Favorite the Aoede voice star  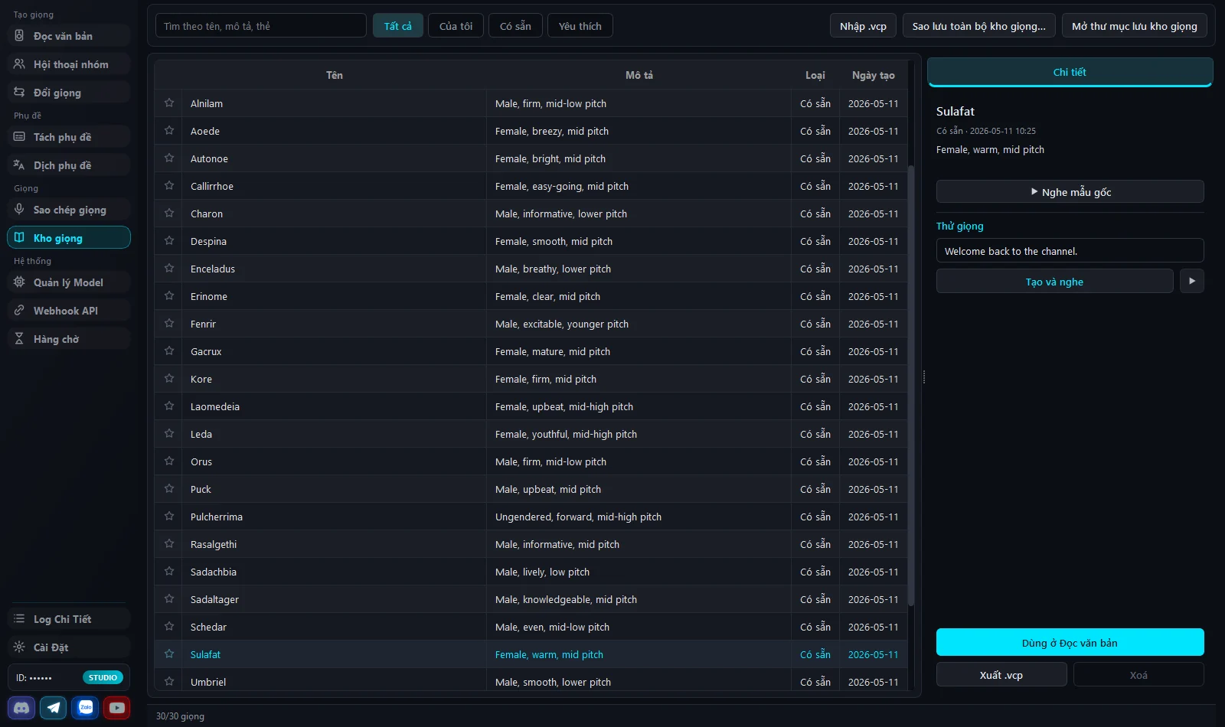169,130
